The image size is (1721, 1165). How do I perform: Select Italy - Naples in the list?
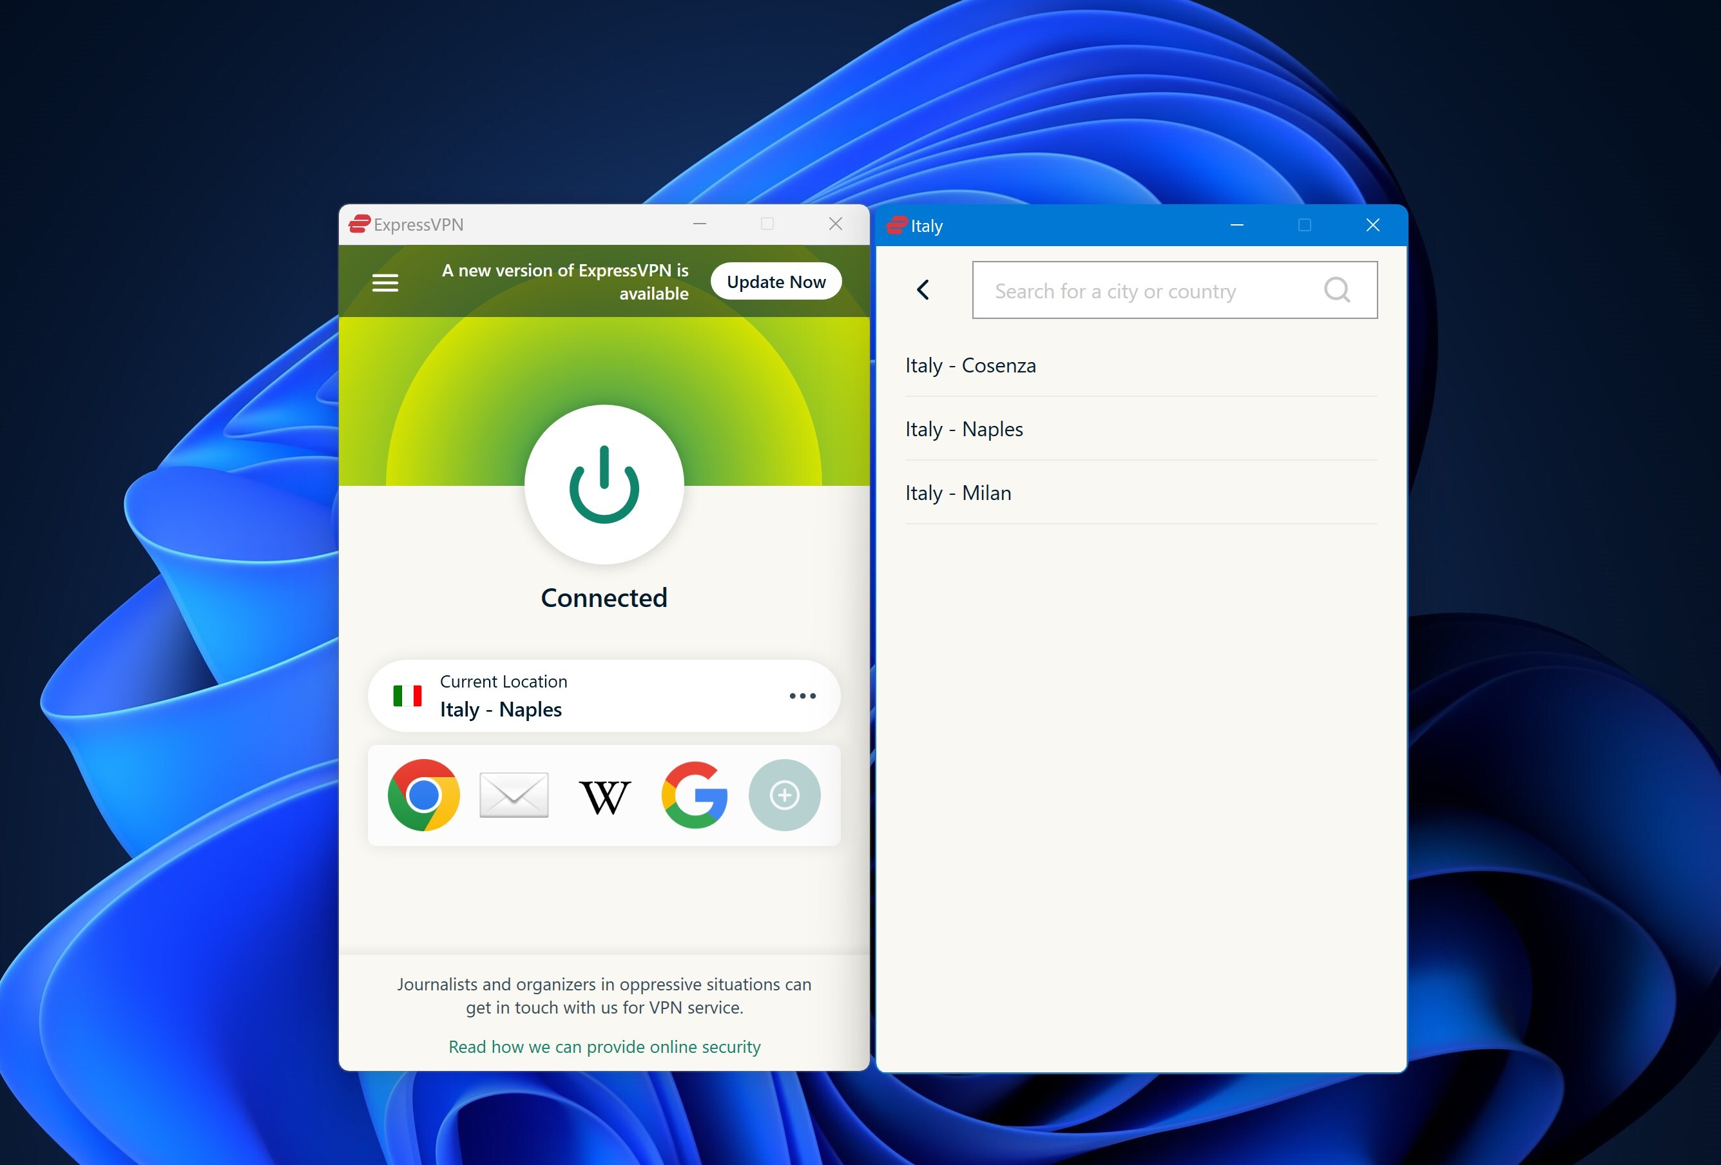[x=1141, y=429]
